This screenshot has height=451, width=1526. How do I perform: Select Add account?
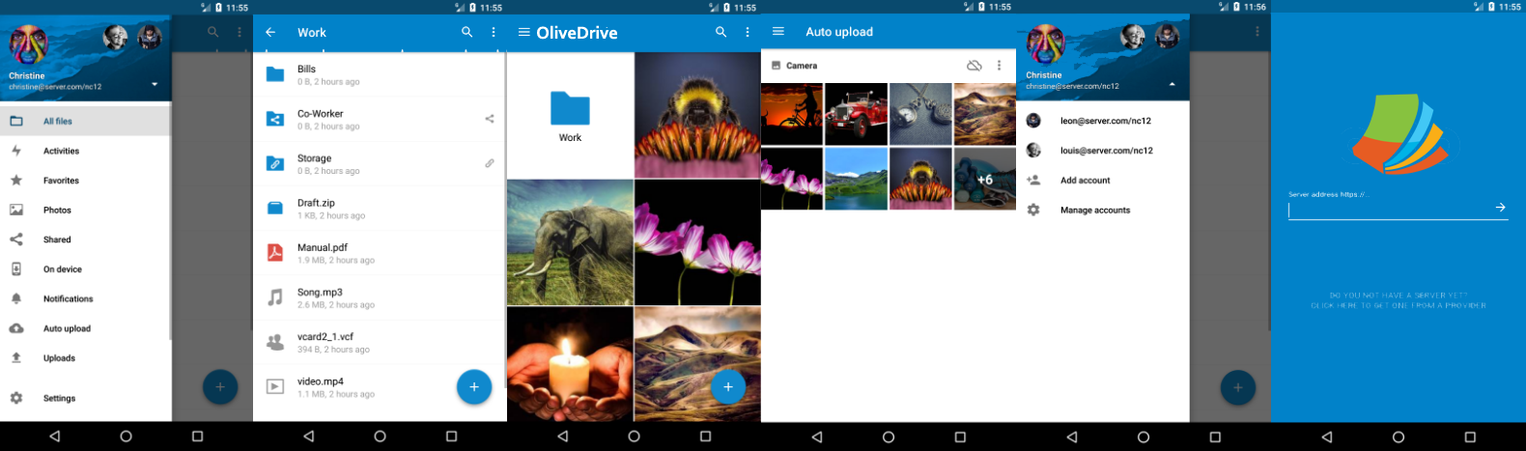1102,181
